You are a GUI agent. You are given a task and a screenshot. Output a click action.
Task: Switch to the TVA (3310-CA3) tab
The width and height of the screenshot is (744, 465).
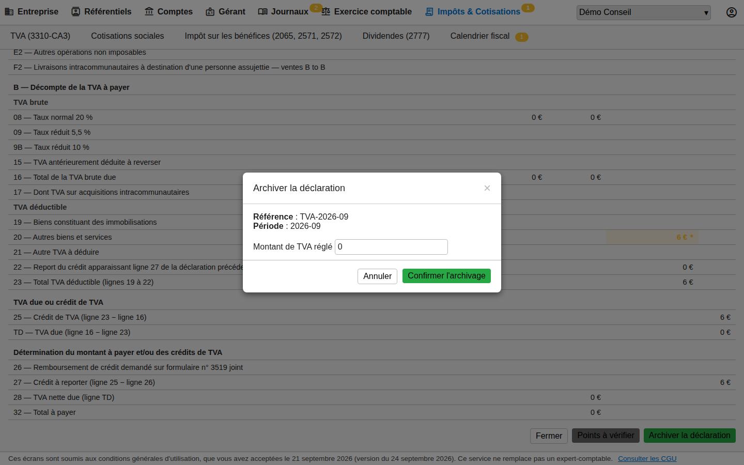(x=40, y=36)
